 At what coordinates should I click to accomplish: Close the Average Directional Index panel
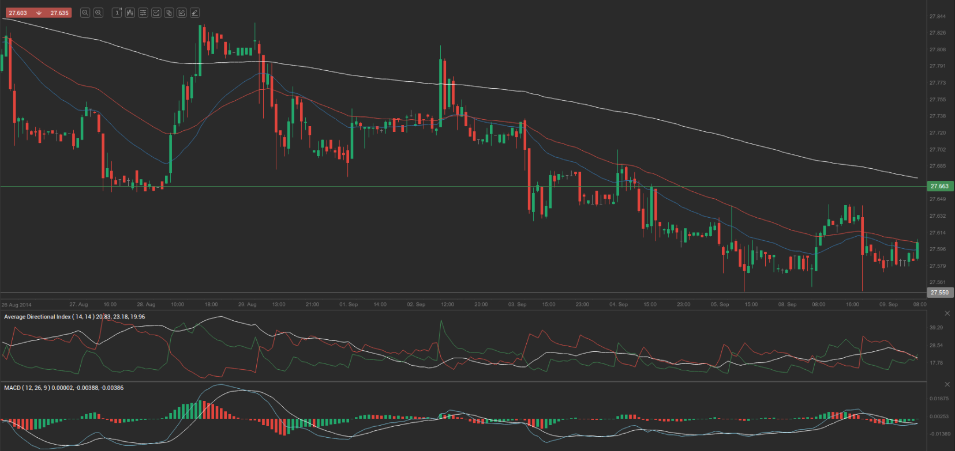point(947,313)
